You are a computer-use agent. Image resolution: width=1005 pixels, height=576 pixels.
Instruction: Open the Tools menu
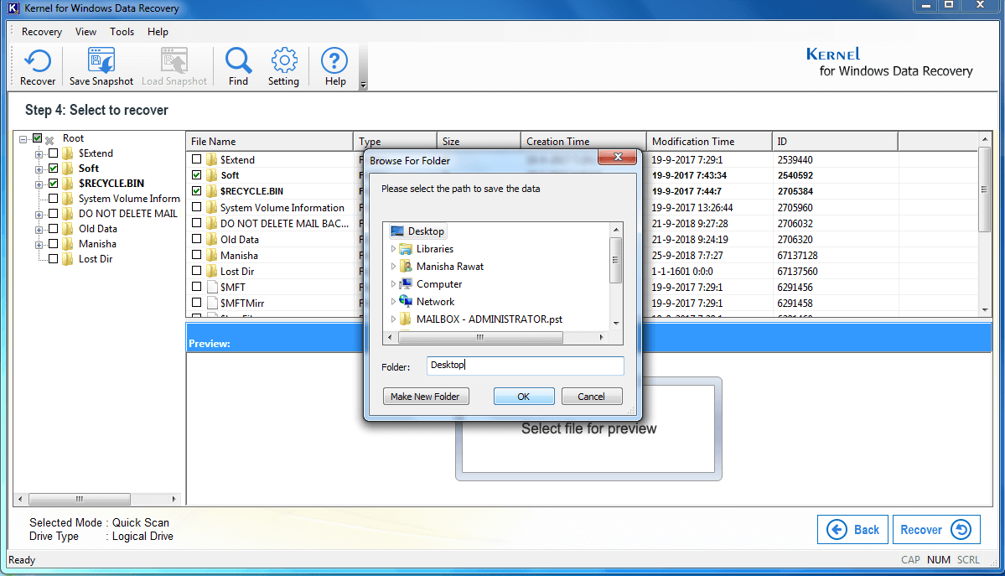(x=122, y=31)
